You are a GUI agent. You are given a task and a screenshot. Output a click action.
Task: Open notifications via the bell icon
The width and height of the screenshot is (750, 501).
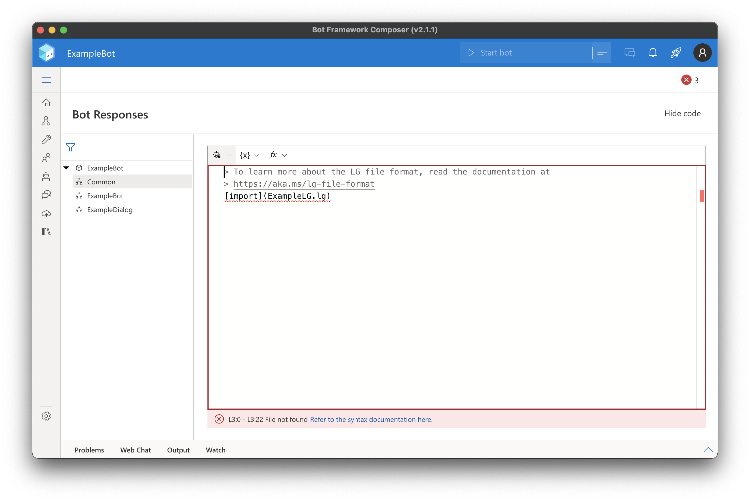coord(653,52)
